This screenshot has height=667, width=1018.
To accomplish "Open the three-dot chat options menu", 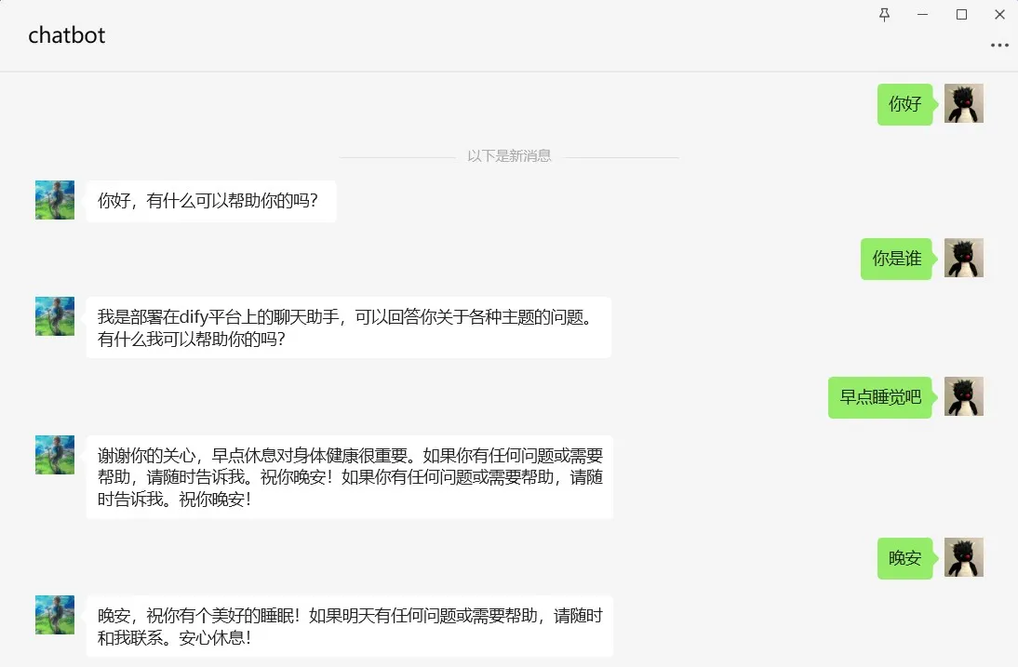I will [999, 45].
